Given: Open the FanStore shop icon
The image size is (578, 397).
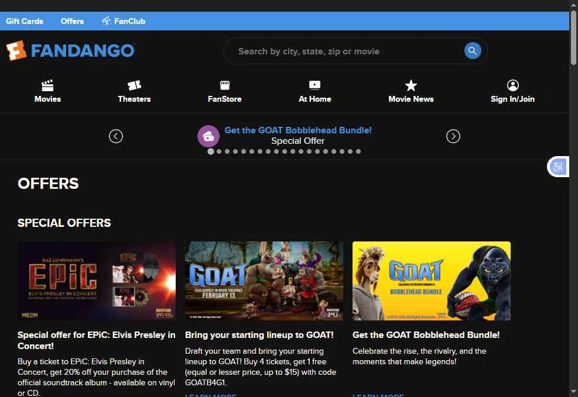Looking at the screenshot, I should 225,85.
